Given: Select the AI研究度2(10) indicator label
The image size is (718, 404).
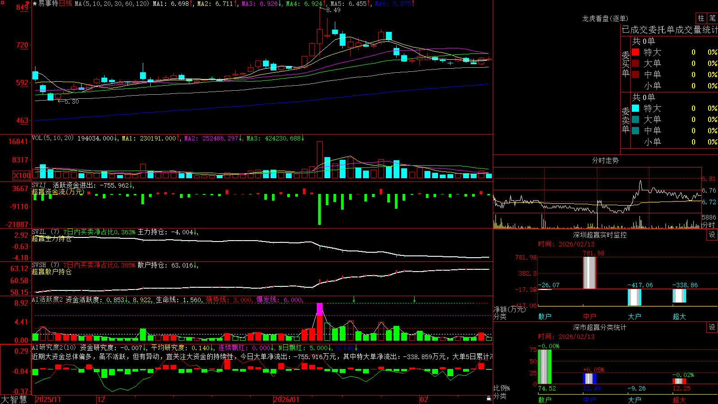Looking at the screenshot, I should (x=54, y=347).
